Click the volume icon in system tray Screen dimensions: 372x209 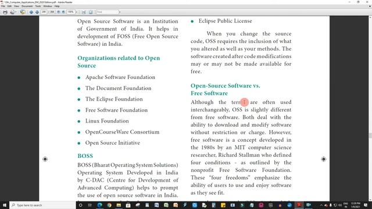pyautogui.click(x=340, y=205)
